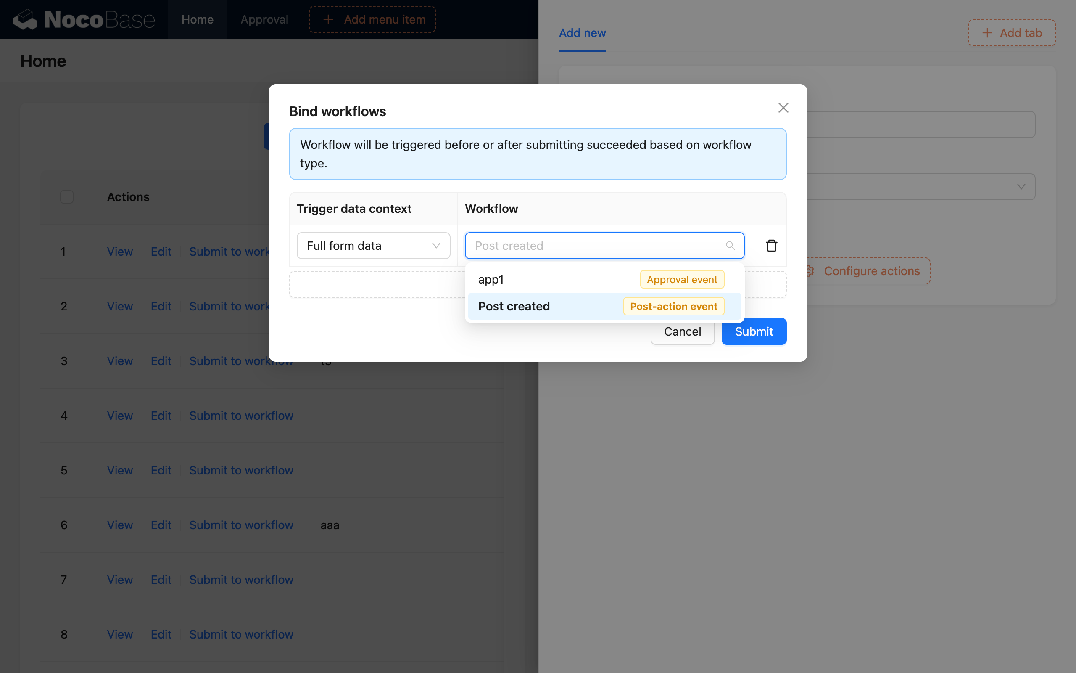Open View link on row 3
The width and height of the screenshot is (1076, 673).
[x=119, y=360]
